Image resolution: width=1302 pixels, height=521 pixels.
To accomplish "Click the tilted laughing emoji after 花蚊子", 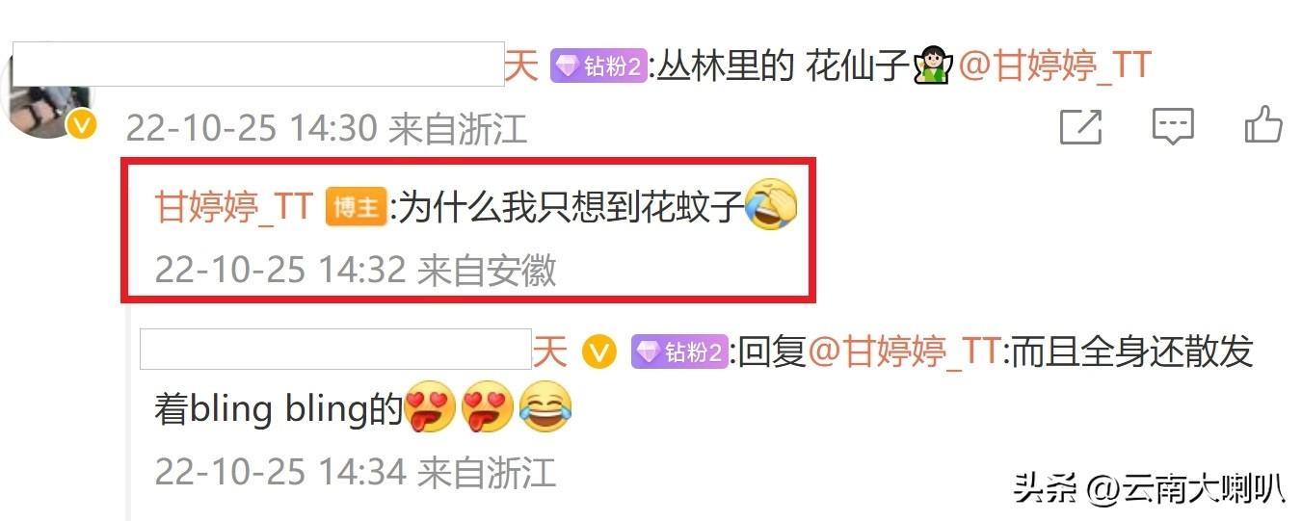I will (x=773, y=204).
